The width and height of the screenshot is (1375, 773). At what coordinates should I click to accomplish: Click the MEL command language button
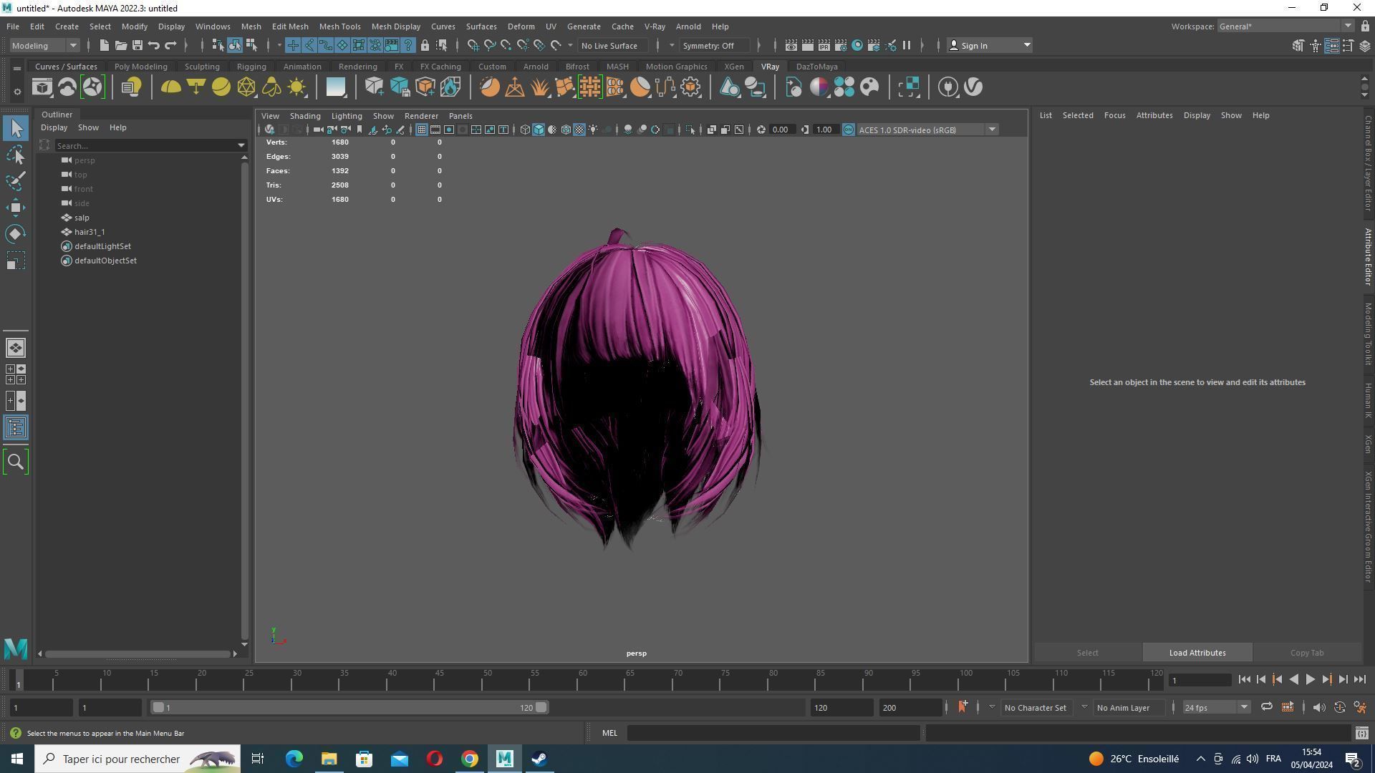(x=609, y=733)
